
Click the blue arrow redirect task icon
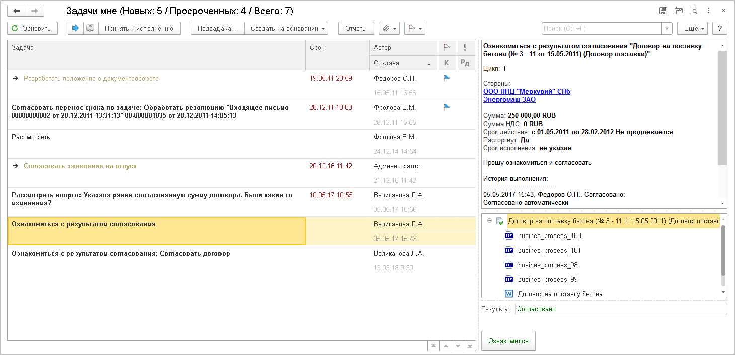point(76,28)
